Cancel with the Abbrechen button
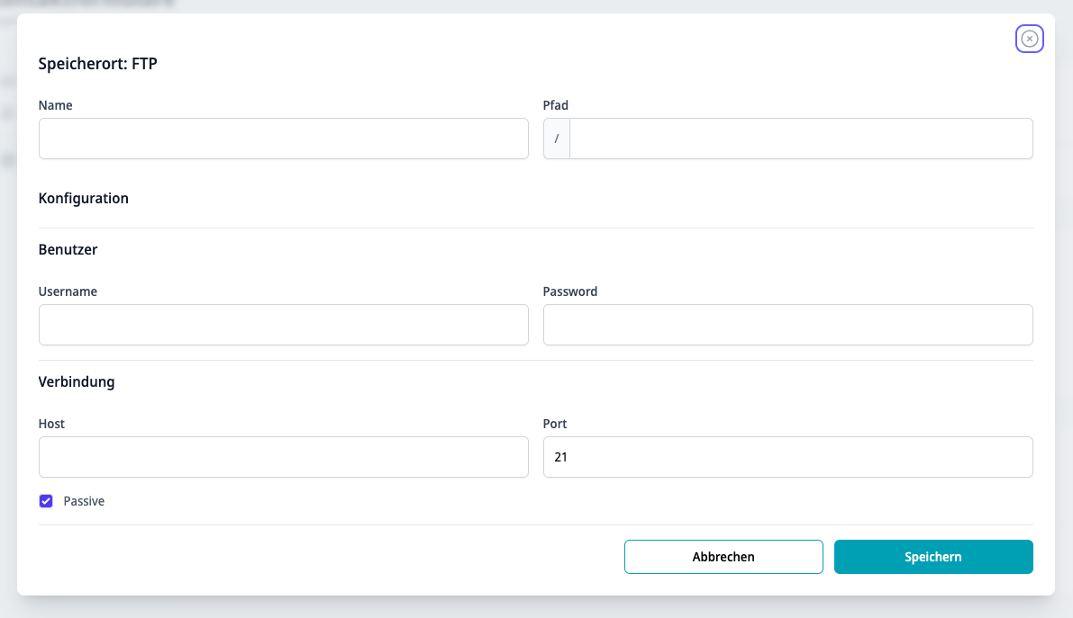Screen dimensions: 1073x618 coord(723,557)
